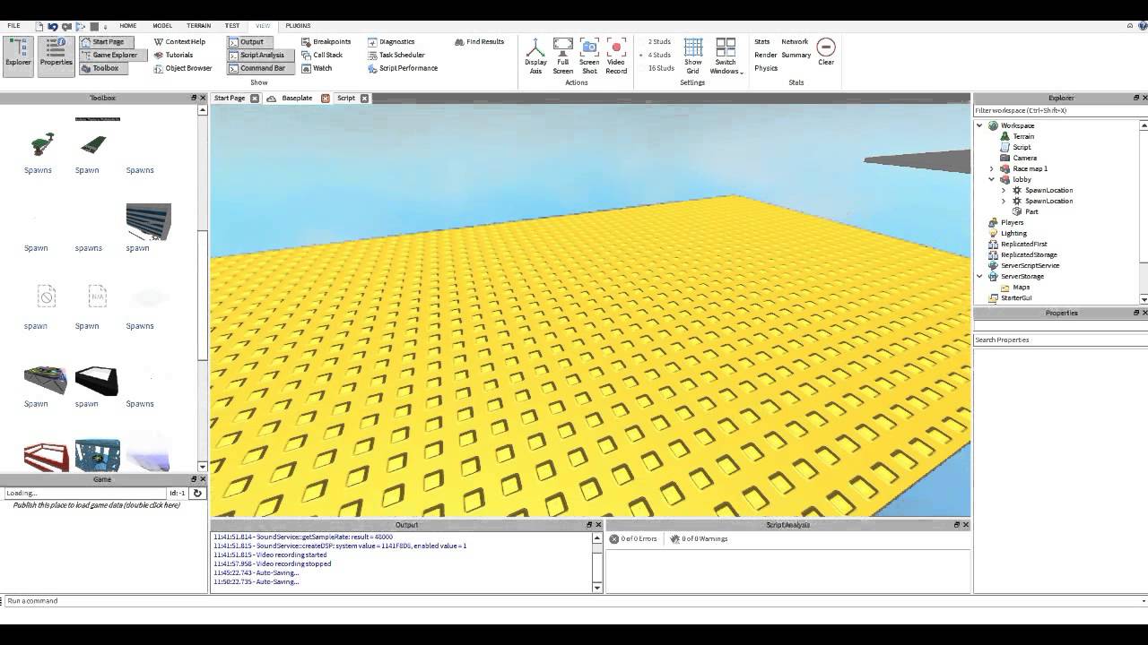Toggle the Command Bar button
The height and width of the screenshot is (645, 1148).
click(x=260, y=68)
